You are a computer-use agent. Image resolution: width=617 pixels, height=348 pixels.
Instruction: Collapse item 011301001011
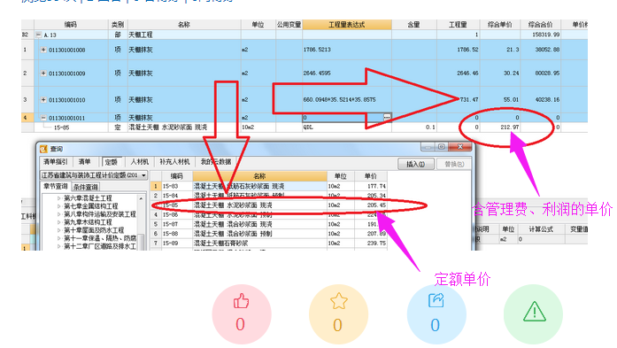point(43,118)
